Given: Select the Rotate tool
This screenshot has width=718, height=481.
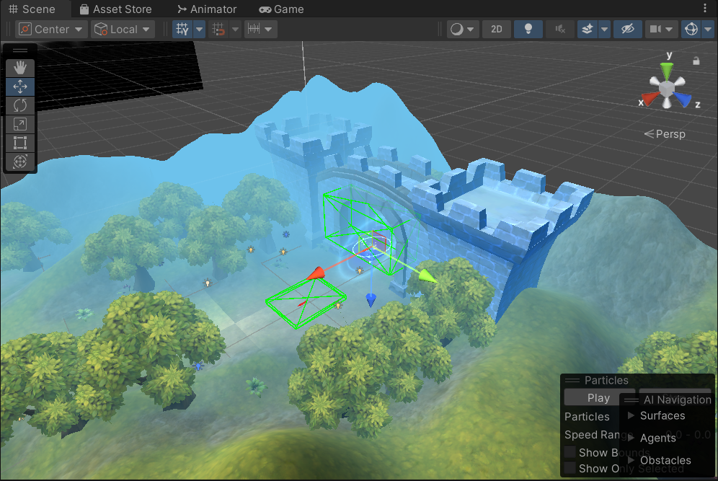Looking at the screenshot, I should click(20, 105).
